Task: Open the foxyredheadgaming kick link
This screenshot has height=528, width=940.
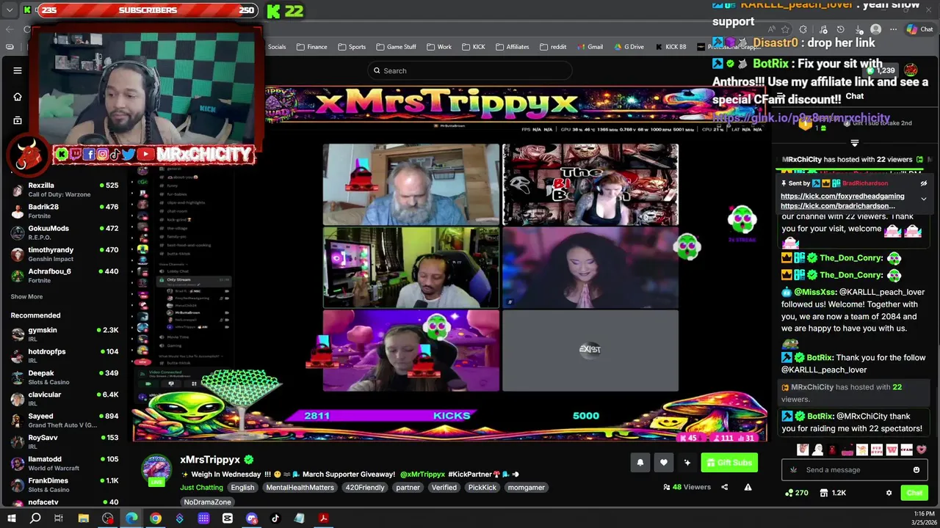Action: 842,197
